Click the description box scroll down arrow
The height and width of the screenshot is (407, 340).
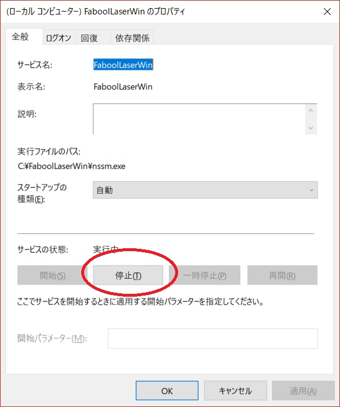pyautogui.click(x=311, y=128)
